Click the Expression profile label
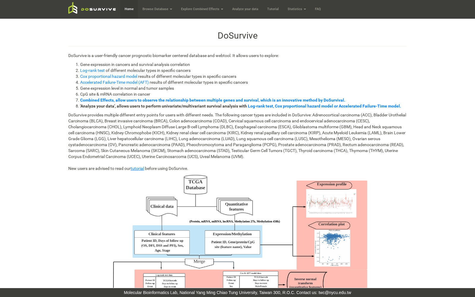 pyautogui.click(x=330, y=185)
